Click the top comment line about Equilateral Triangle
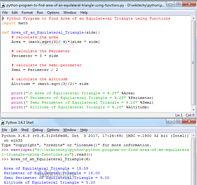This screenshot has height=185, width=197. [86, 18]
